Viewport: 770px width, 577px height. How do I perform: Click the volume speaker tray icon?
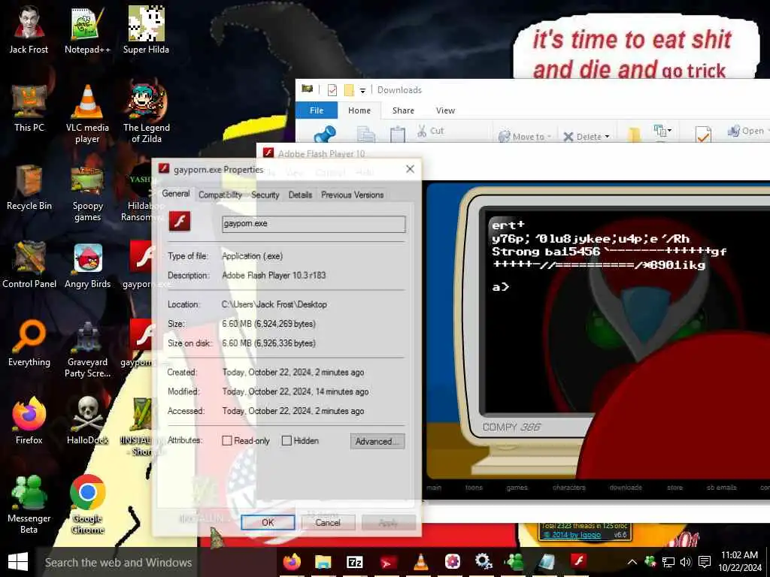point(686,562)
